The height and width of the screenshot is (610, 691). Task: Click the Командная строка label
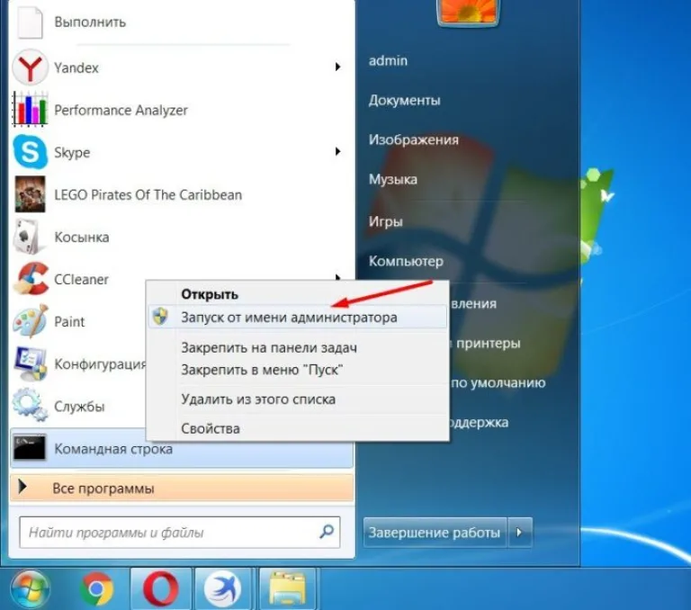coord(113,449)
